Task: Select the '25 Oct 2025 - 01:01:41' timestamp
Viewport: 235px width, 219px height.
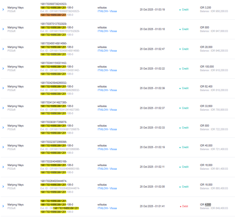Action: (152, 206)
